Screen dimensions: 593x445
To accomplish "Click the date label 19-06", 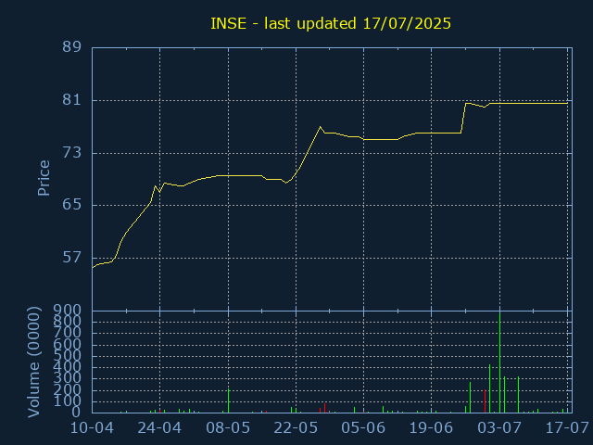I will 431,428.
